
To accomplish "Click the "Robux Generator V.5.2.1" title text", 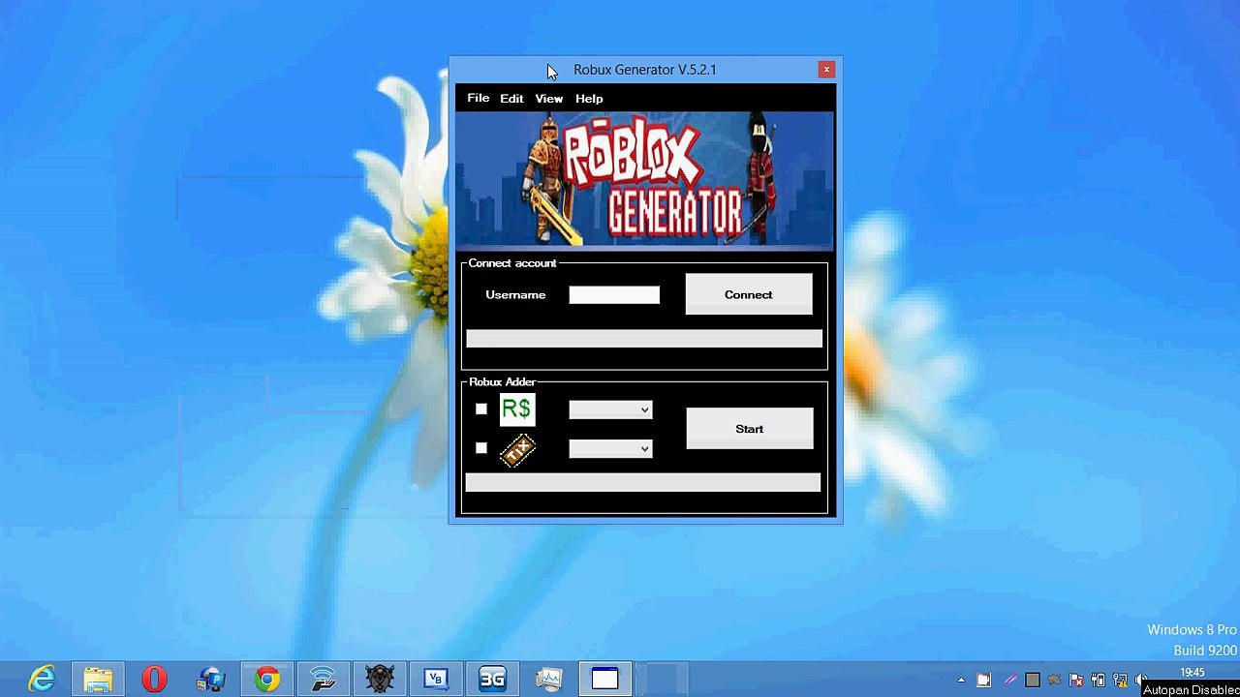I will coord(645,70).
